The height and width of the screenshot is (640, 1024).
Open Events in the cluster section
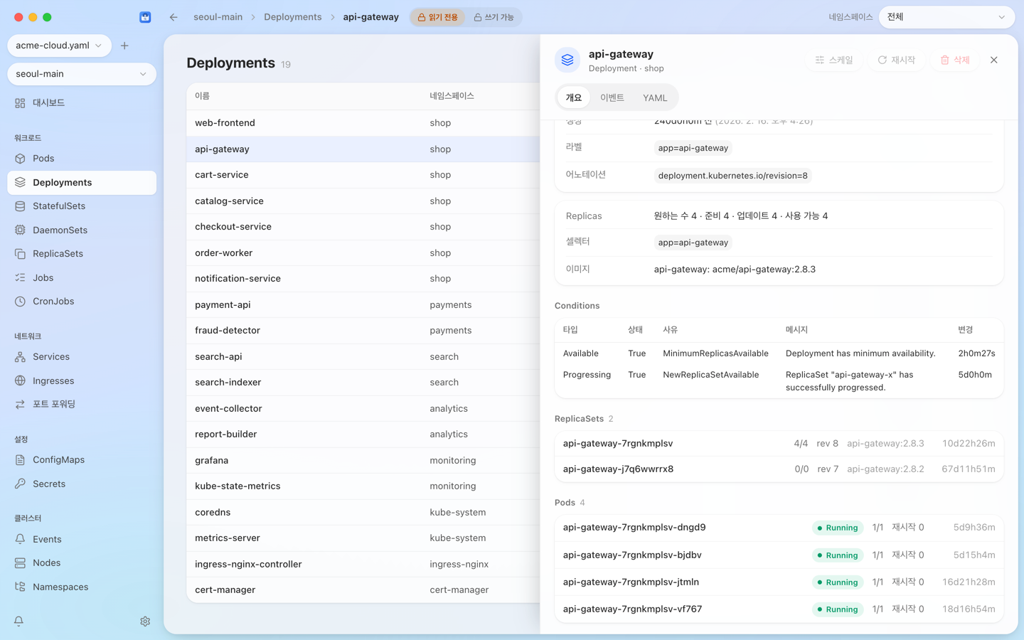tap(82, 539)
